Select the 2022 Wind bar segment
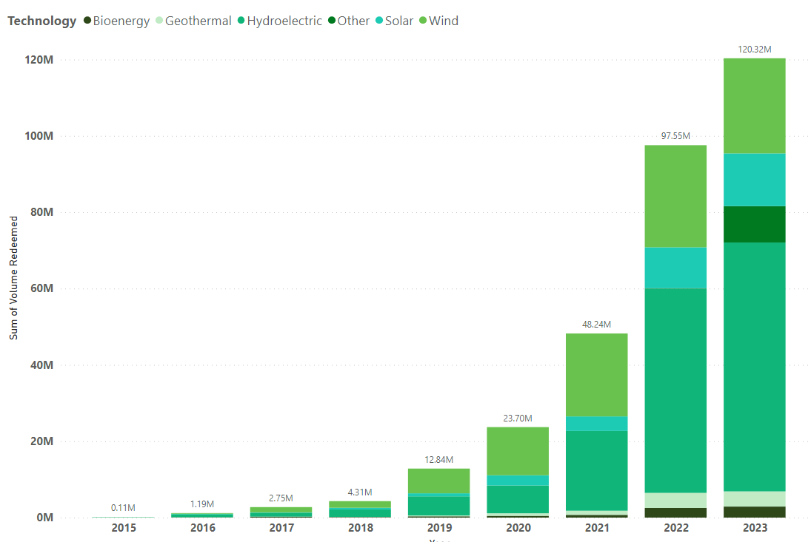The height and width of the screenshot is (542, 811). [x=675, y=196]
